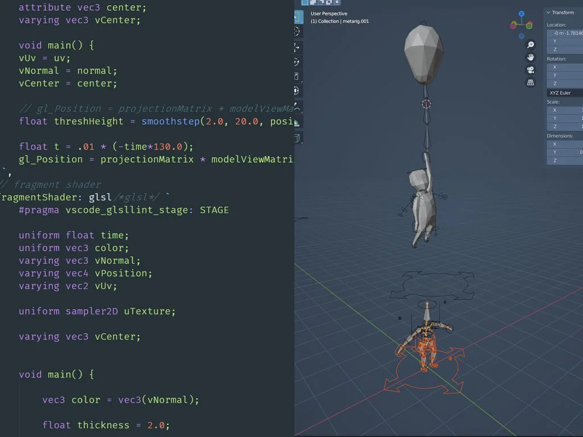Image resolution: width=583 pixels, height=437 pixels.
Task: Toggle the camera view button
Action: click(x=531, y=70)
